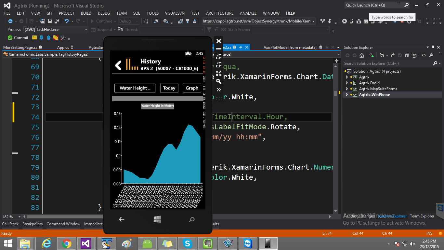Click the Navigate Backward toolbar icon
This screenshot has width=444, height=250.
click(x=10, y=21)
